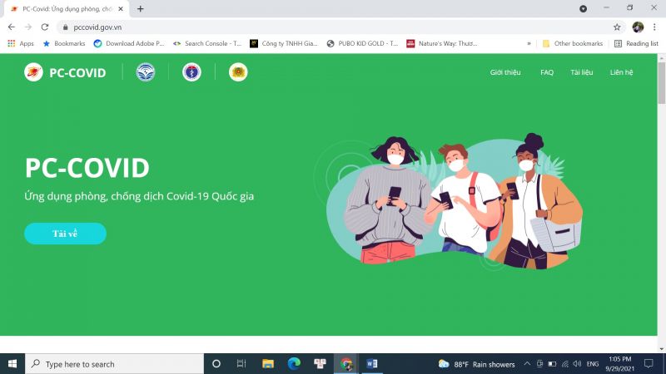Show hidden system tray icons
Screen dimensions: 666x374
[x=527, y=364]
